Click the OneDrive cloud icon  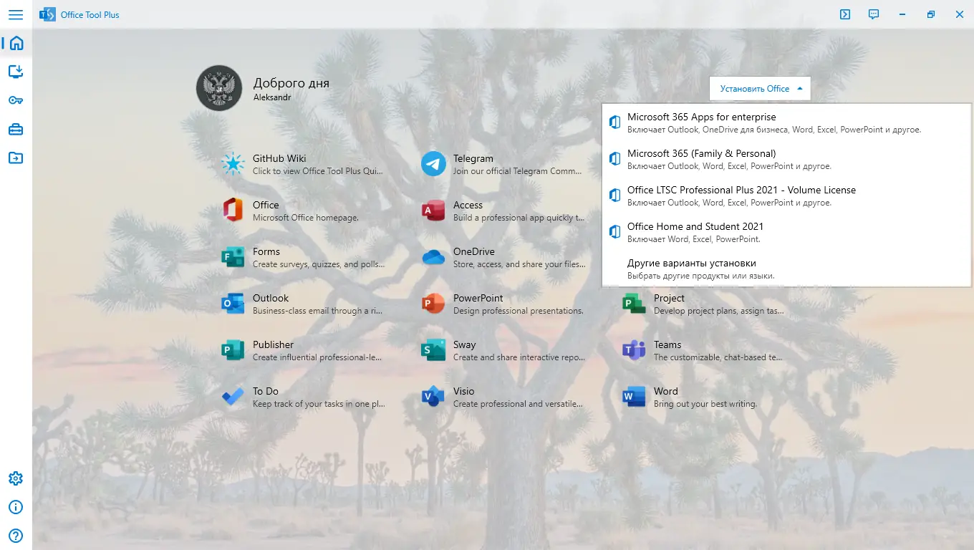[433, 257]
